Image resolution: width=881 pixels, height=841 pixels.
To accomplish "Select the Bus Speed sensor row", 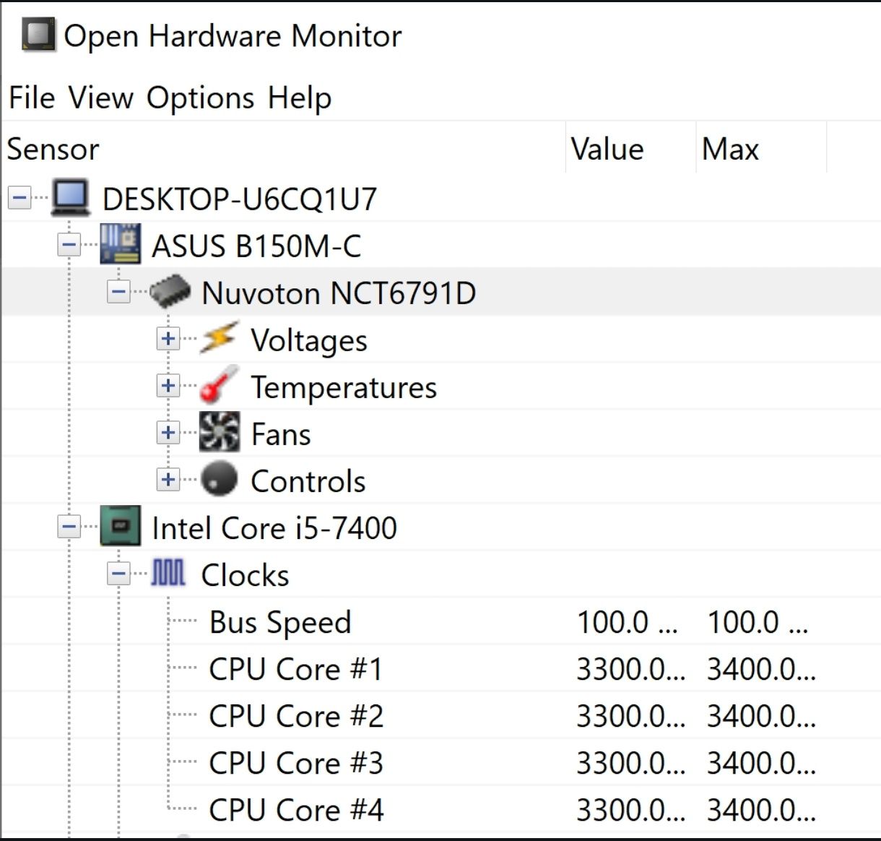I will [x=280, y=621].
